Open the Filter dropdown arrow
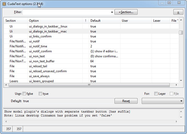The width and height of the screenshot is (187, 134). [x=112, y=12]
